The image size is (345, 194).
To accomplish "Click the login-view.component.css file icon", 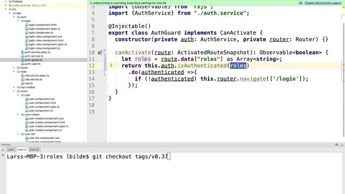I will [x=26, y=37].
